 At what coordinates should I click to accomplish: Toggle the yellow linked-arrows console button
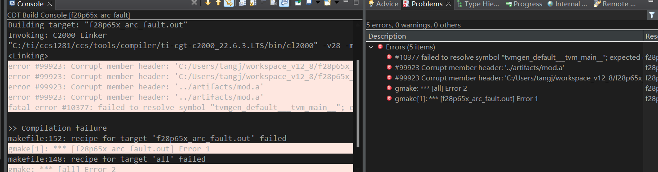[x=229, y=3]
